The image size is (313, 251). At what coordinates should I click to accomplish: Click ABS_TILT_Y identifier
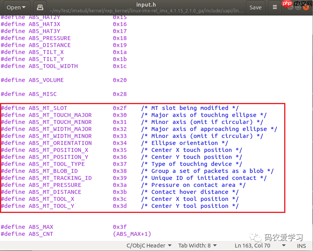click(46, 59)
